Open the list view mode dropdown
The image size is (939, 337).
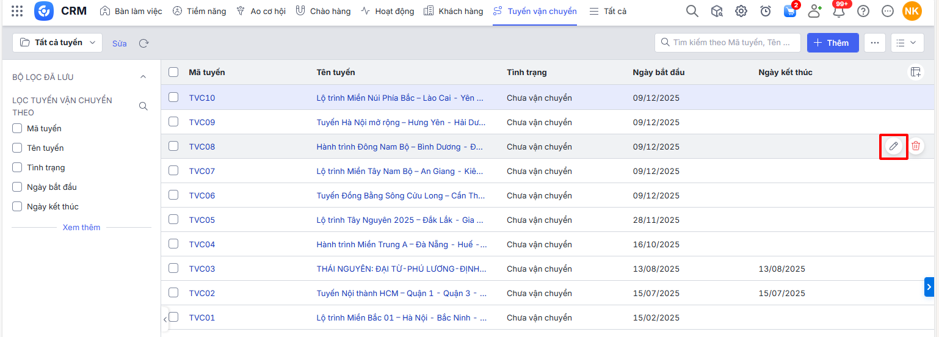pos(907,43)
